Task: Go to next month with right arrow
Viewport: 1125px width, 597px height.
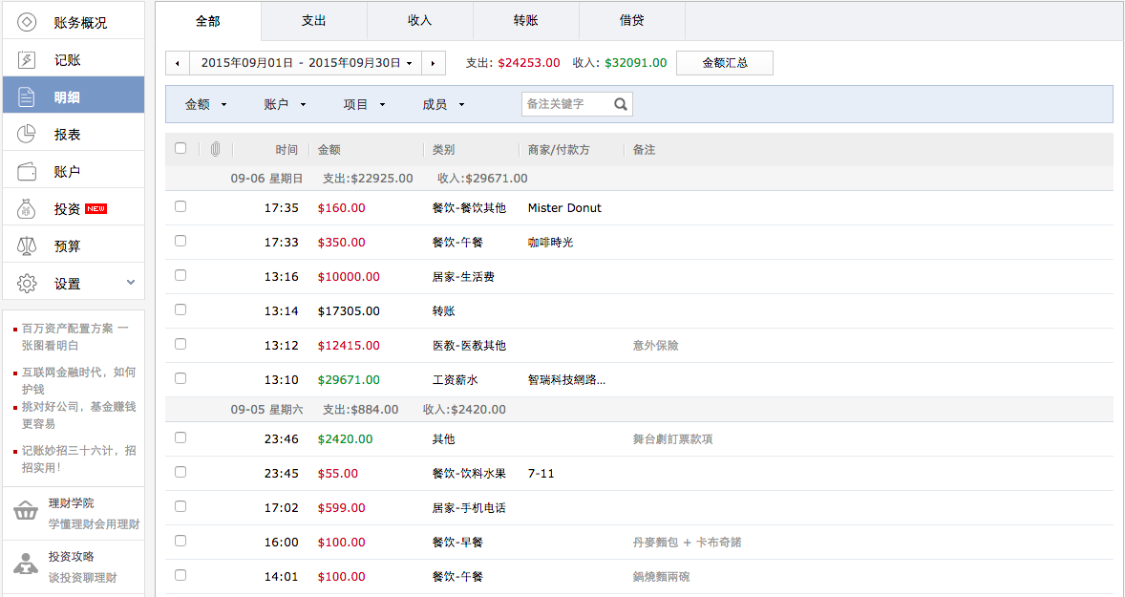Action: click(434, 63)
